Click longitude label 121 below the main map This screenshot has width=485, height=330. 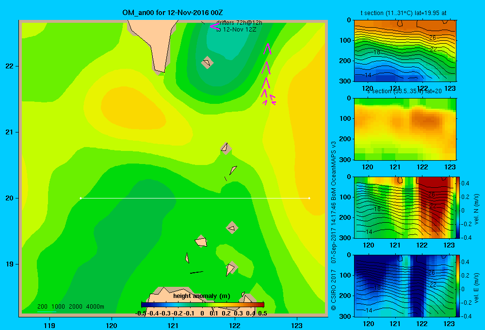pyautogui.click(x=173, y=325)
